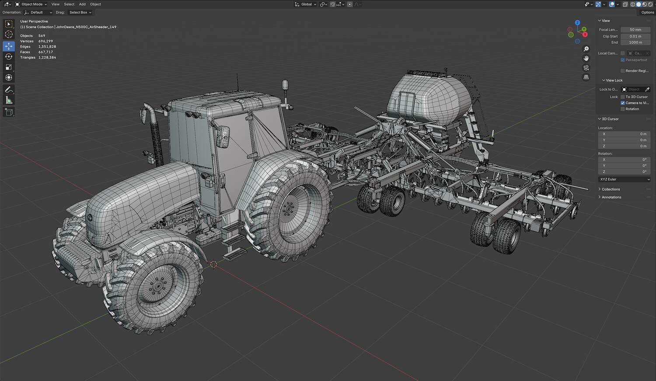Enable the Rotation lock checkbox

(x=623, y=109)
